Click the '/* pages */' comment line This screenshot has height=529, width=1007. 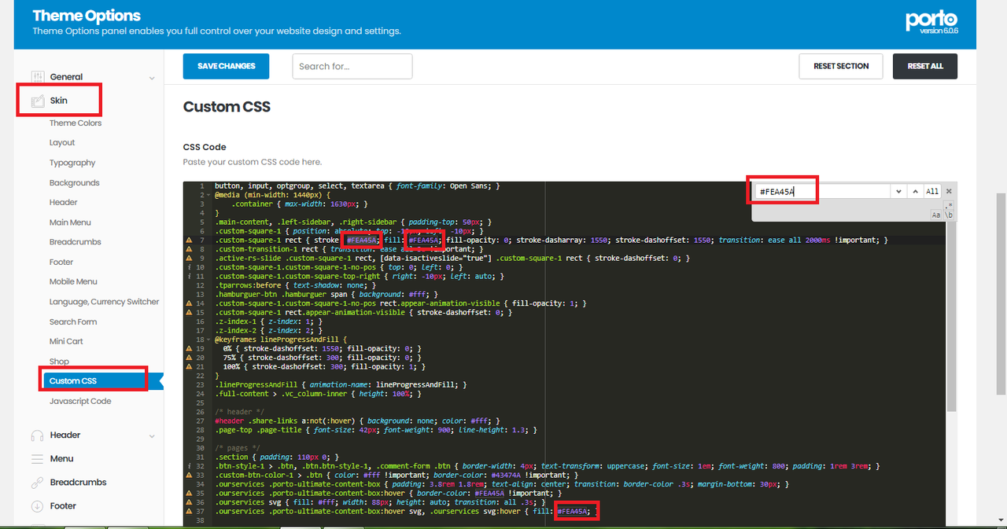pos(235,448)
